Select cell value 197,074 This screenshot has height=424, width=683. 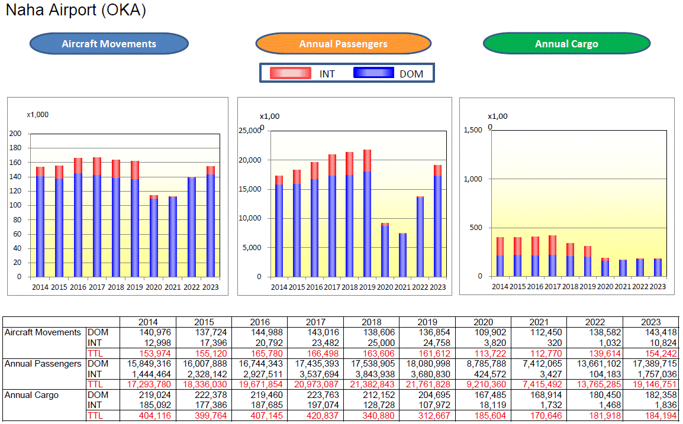tap(323, 405)
